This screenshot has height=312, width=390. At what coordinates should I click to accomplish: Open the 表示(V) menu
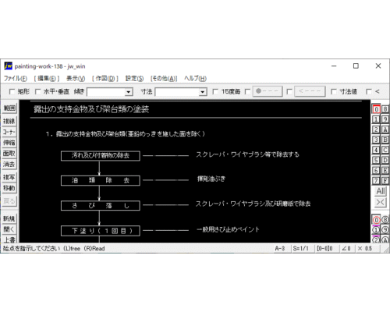(x=76, y=78)
